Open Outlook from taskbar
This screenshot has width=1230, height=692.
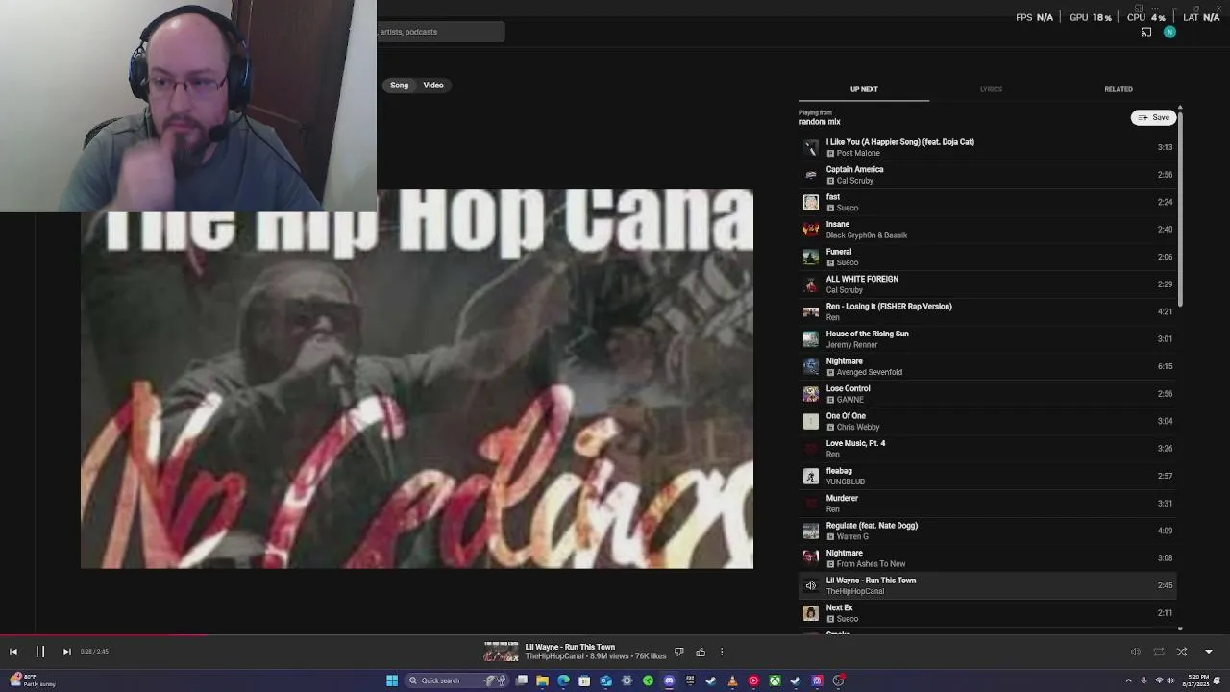605,680
